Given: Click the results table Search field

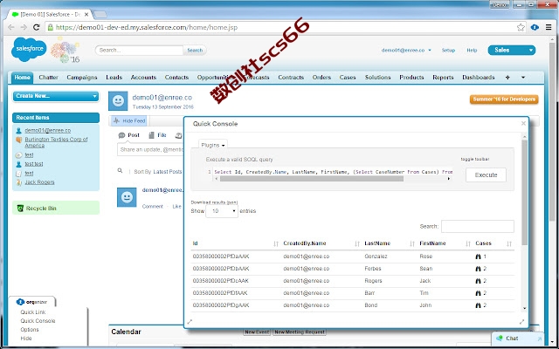Looking at the screenshot, I should [x=478, y=226].
